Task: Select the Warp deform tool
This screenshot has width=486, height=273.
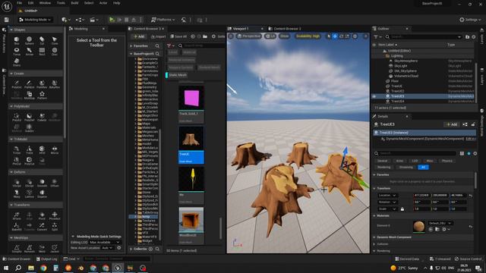Action: point(17,194)
